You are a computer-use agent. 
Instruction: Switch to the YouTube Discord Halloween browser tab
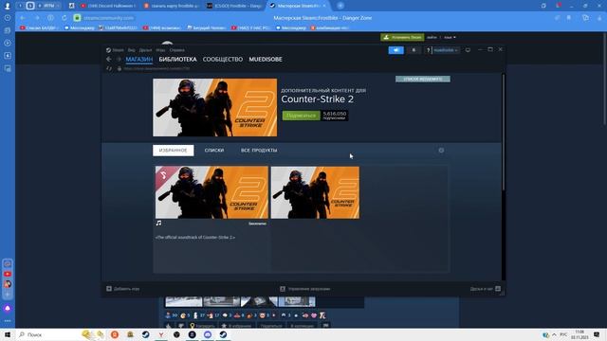click(x=108, y=6)
